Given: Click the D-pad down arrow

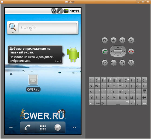Looking at the screenshot, I should 118,55.
